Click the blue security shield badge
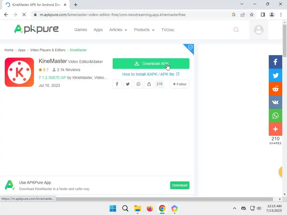The width and height of the screenshot is (287, 215). (x=190, y=48)
